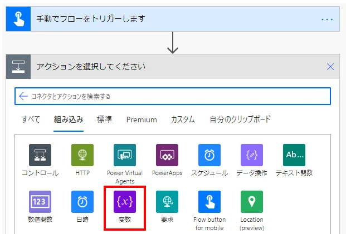Click the action step icon in header

click(x=18, y=67)
